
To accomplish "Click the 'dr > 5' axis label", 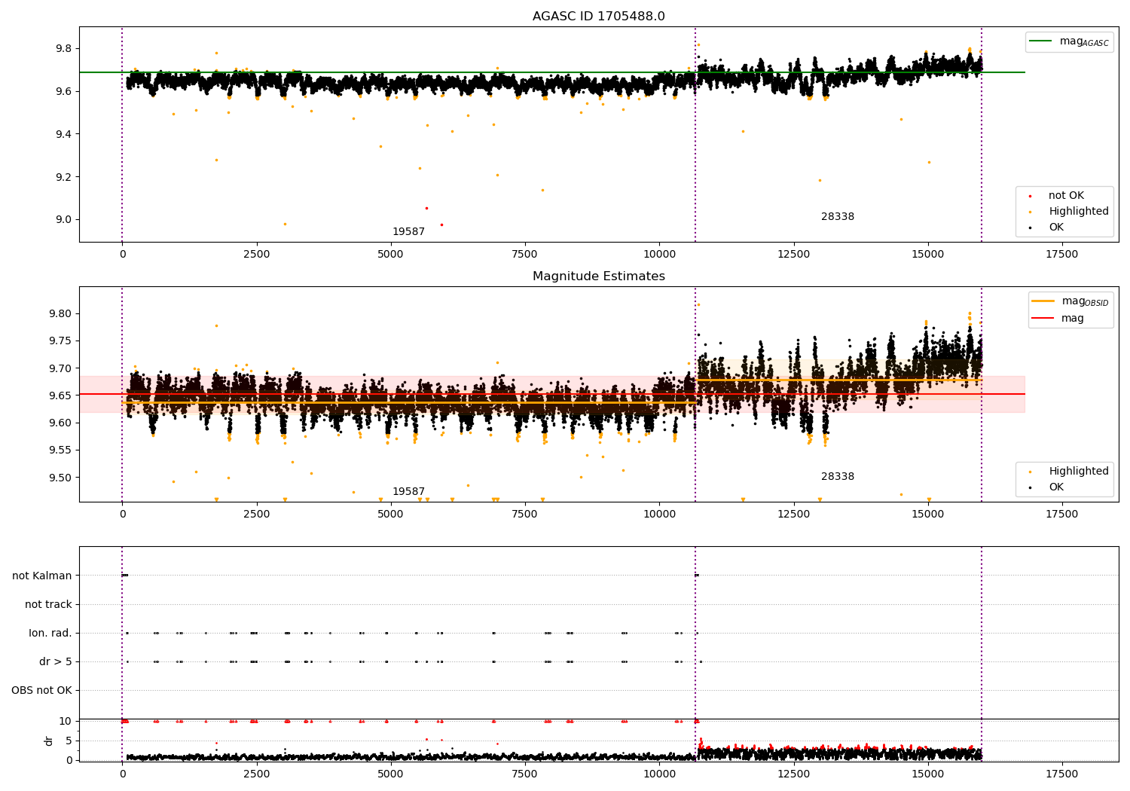I will point(56,662).
